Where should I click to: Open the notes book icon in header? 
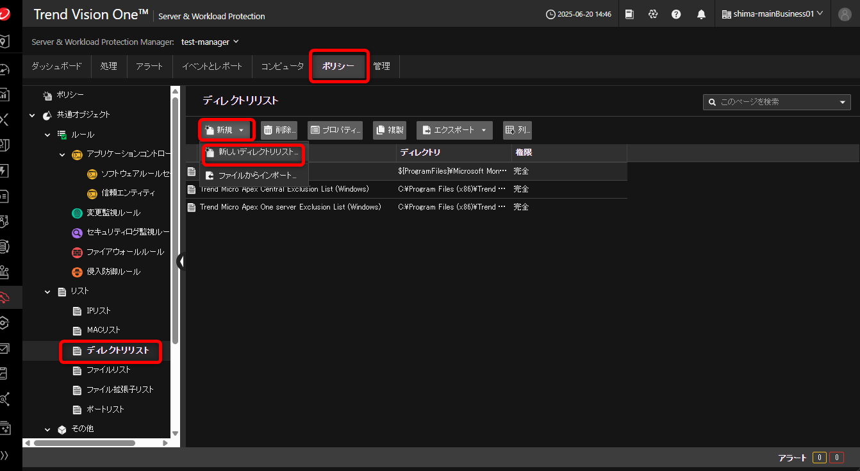pyautogui.click(x=630, y=14)
